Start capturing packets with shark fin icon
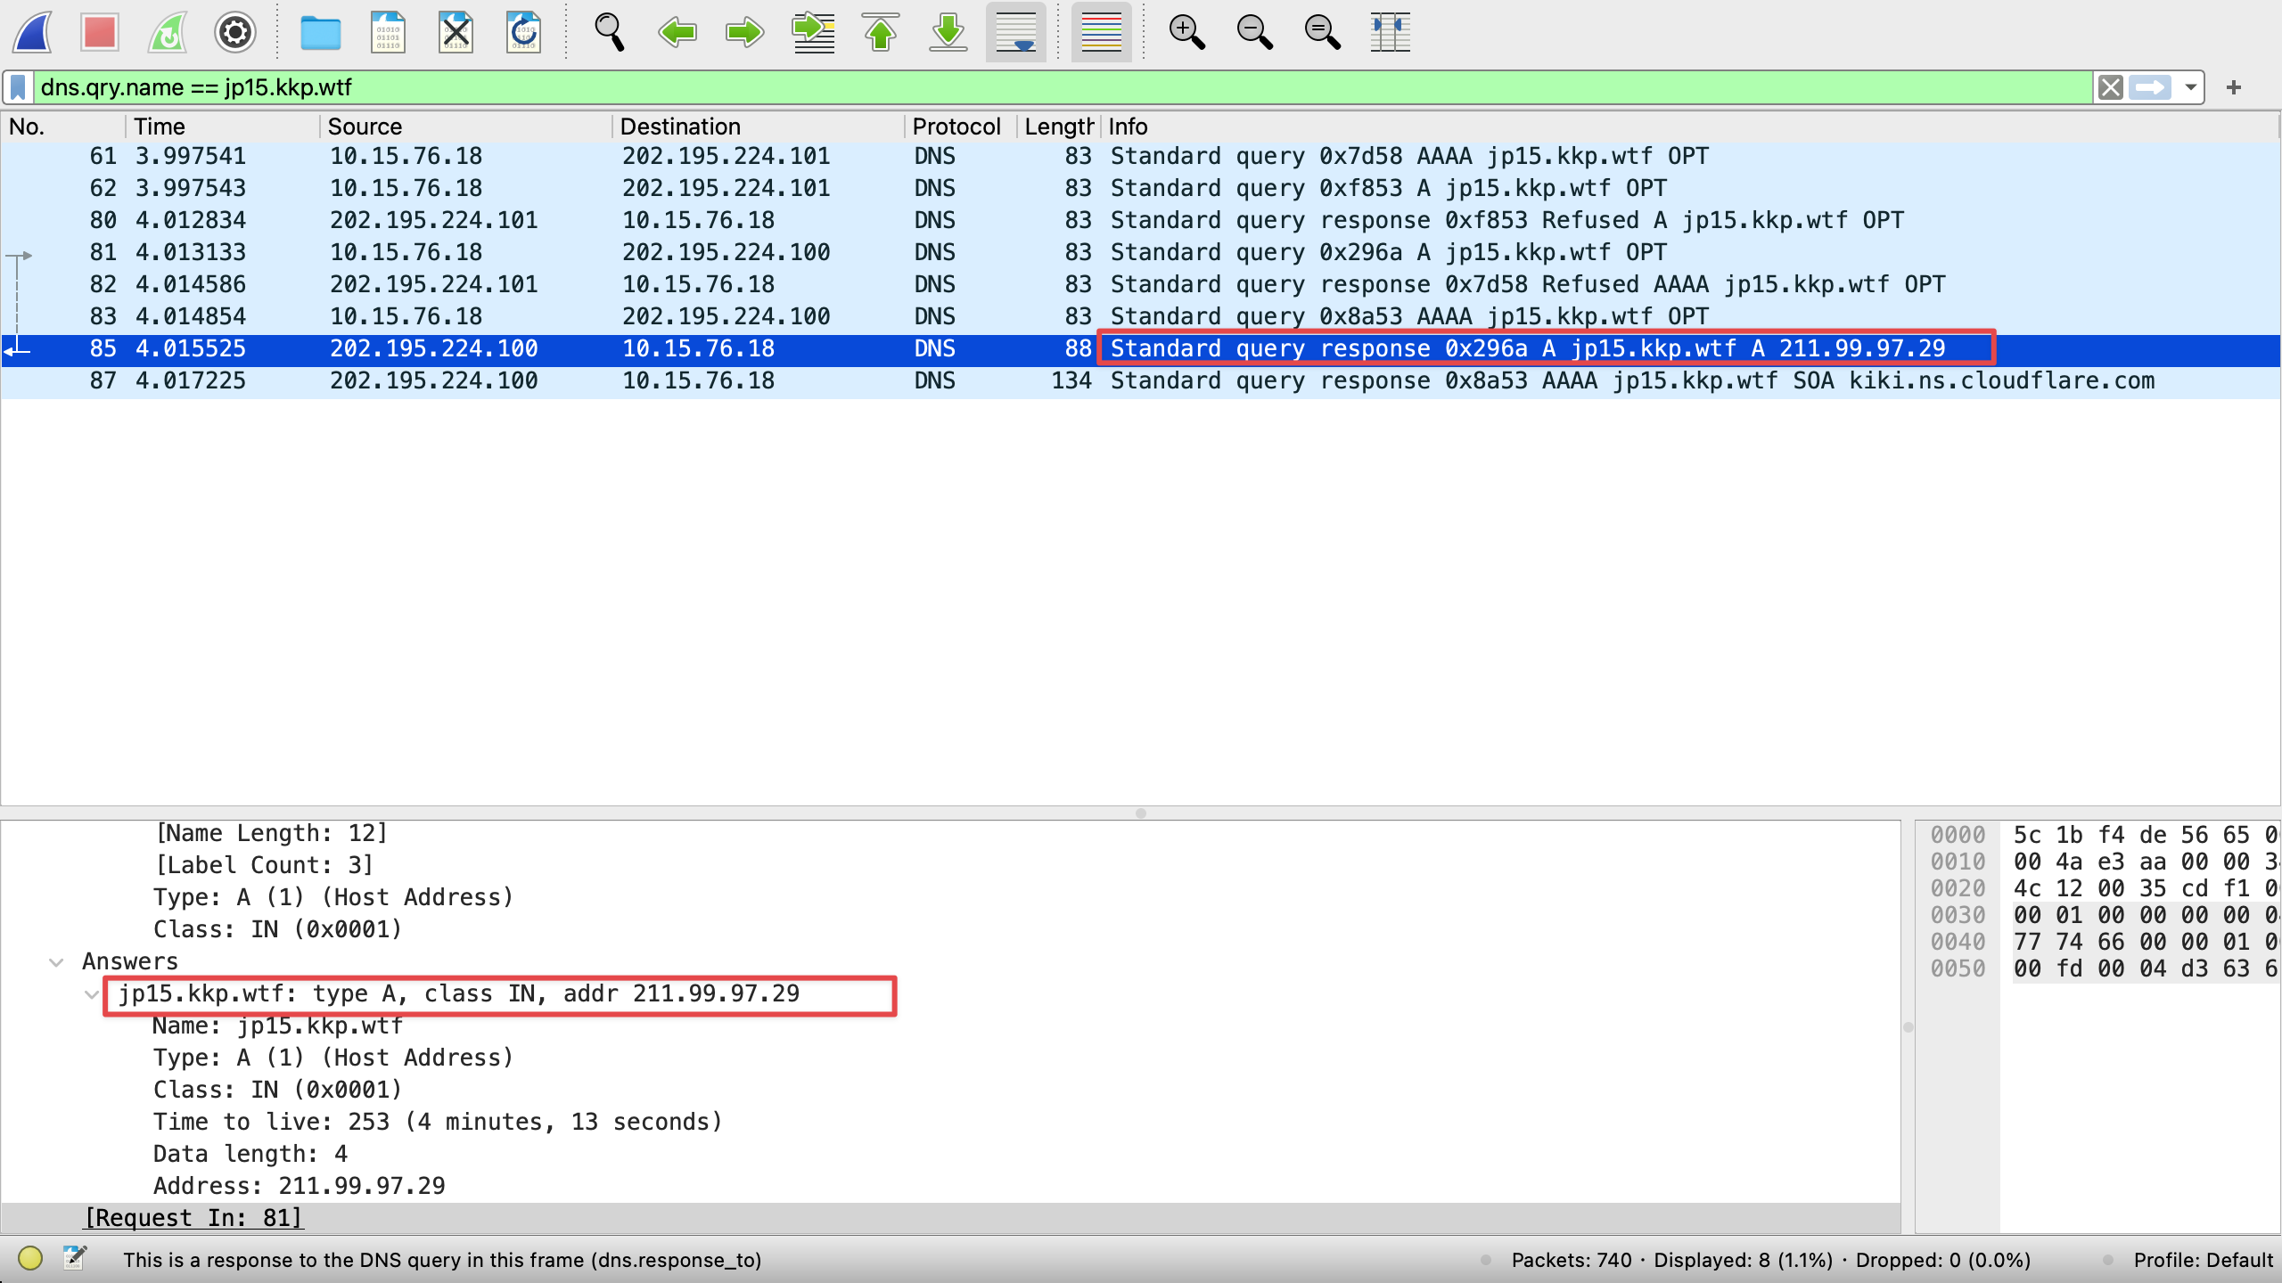 coord(33,33)
